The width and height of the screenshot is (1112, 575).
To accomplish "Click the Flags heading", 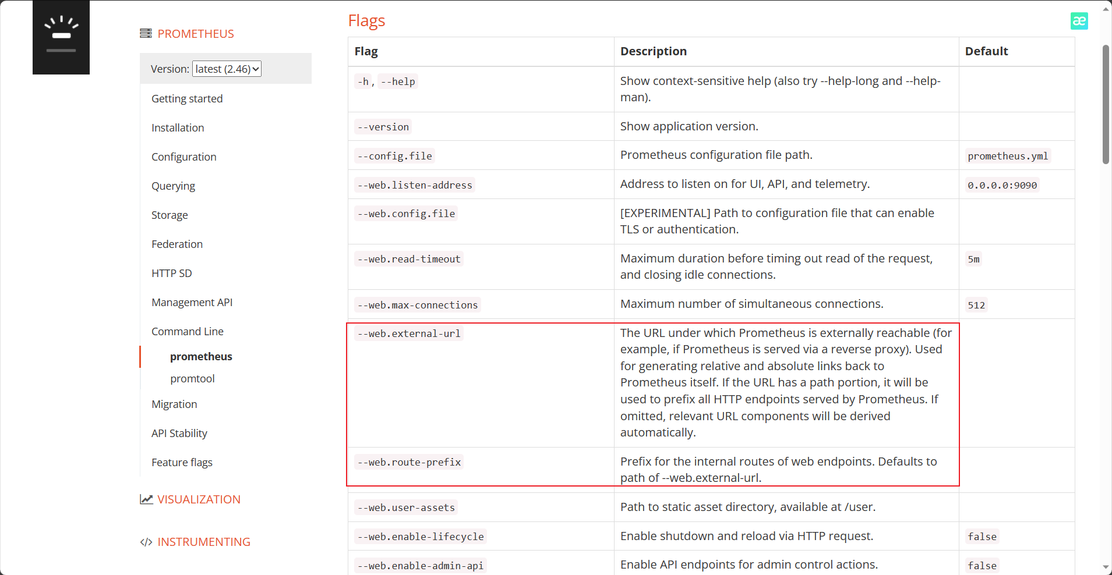I will tap(366, 20).
